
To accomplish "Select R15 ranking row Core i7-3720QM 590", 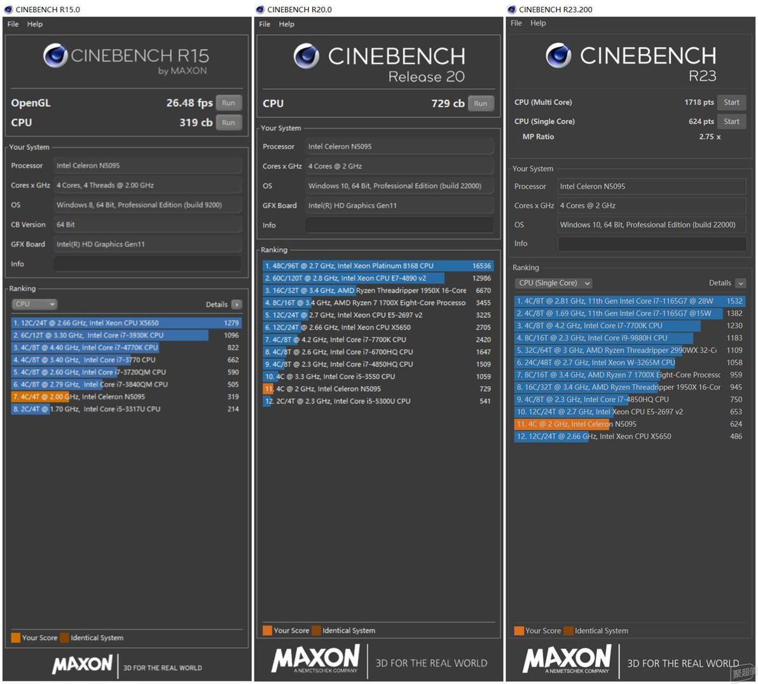I will [126, 372].
